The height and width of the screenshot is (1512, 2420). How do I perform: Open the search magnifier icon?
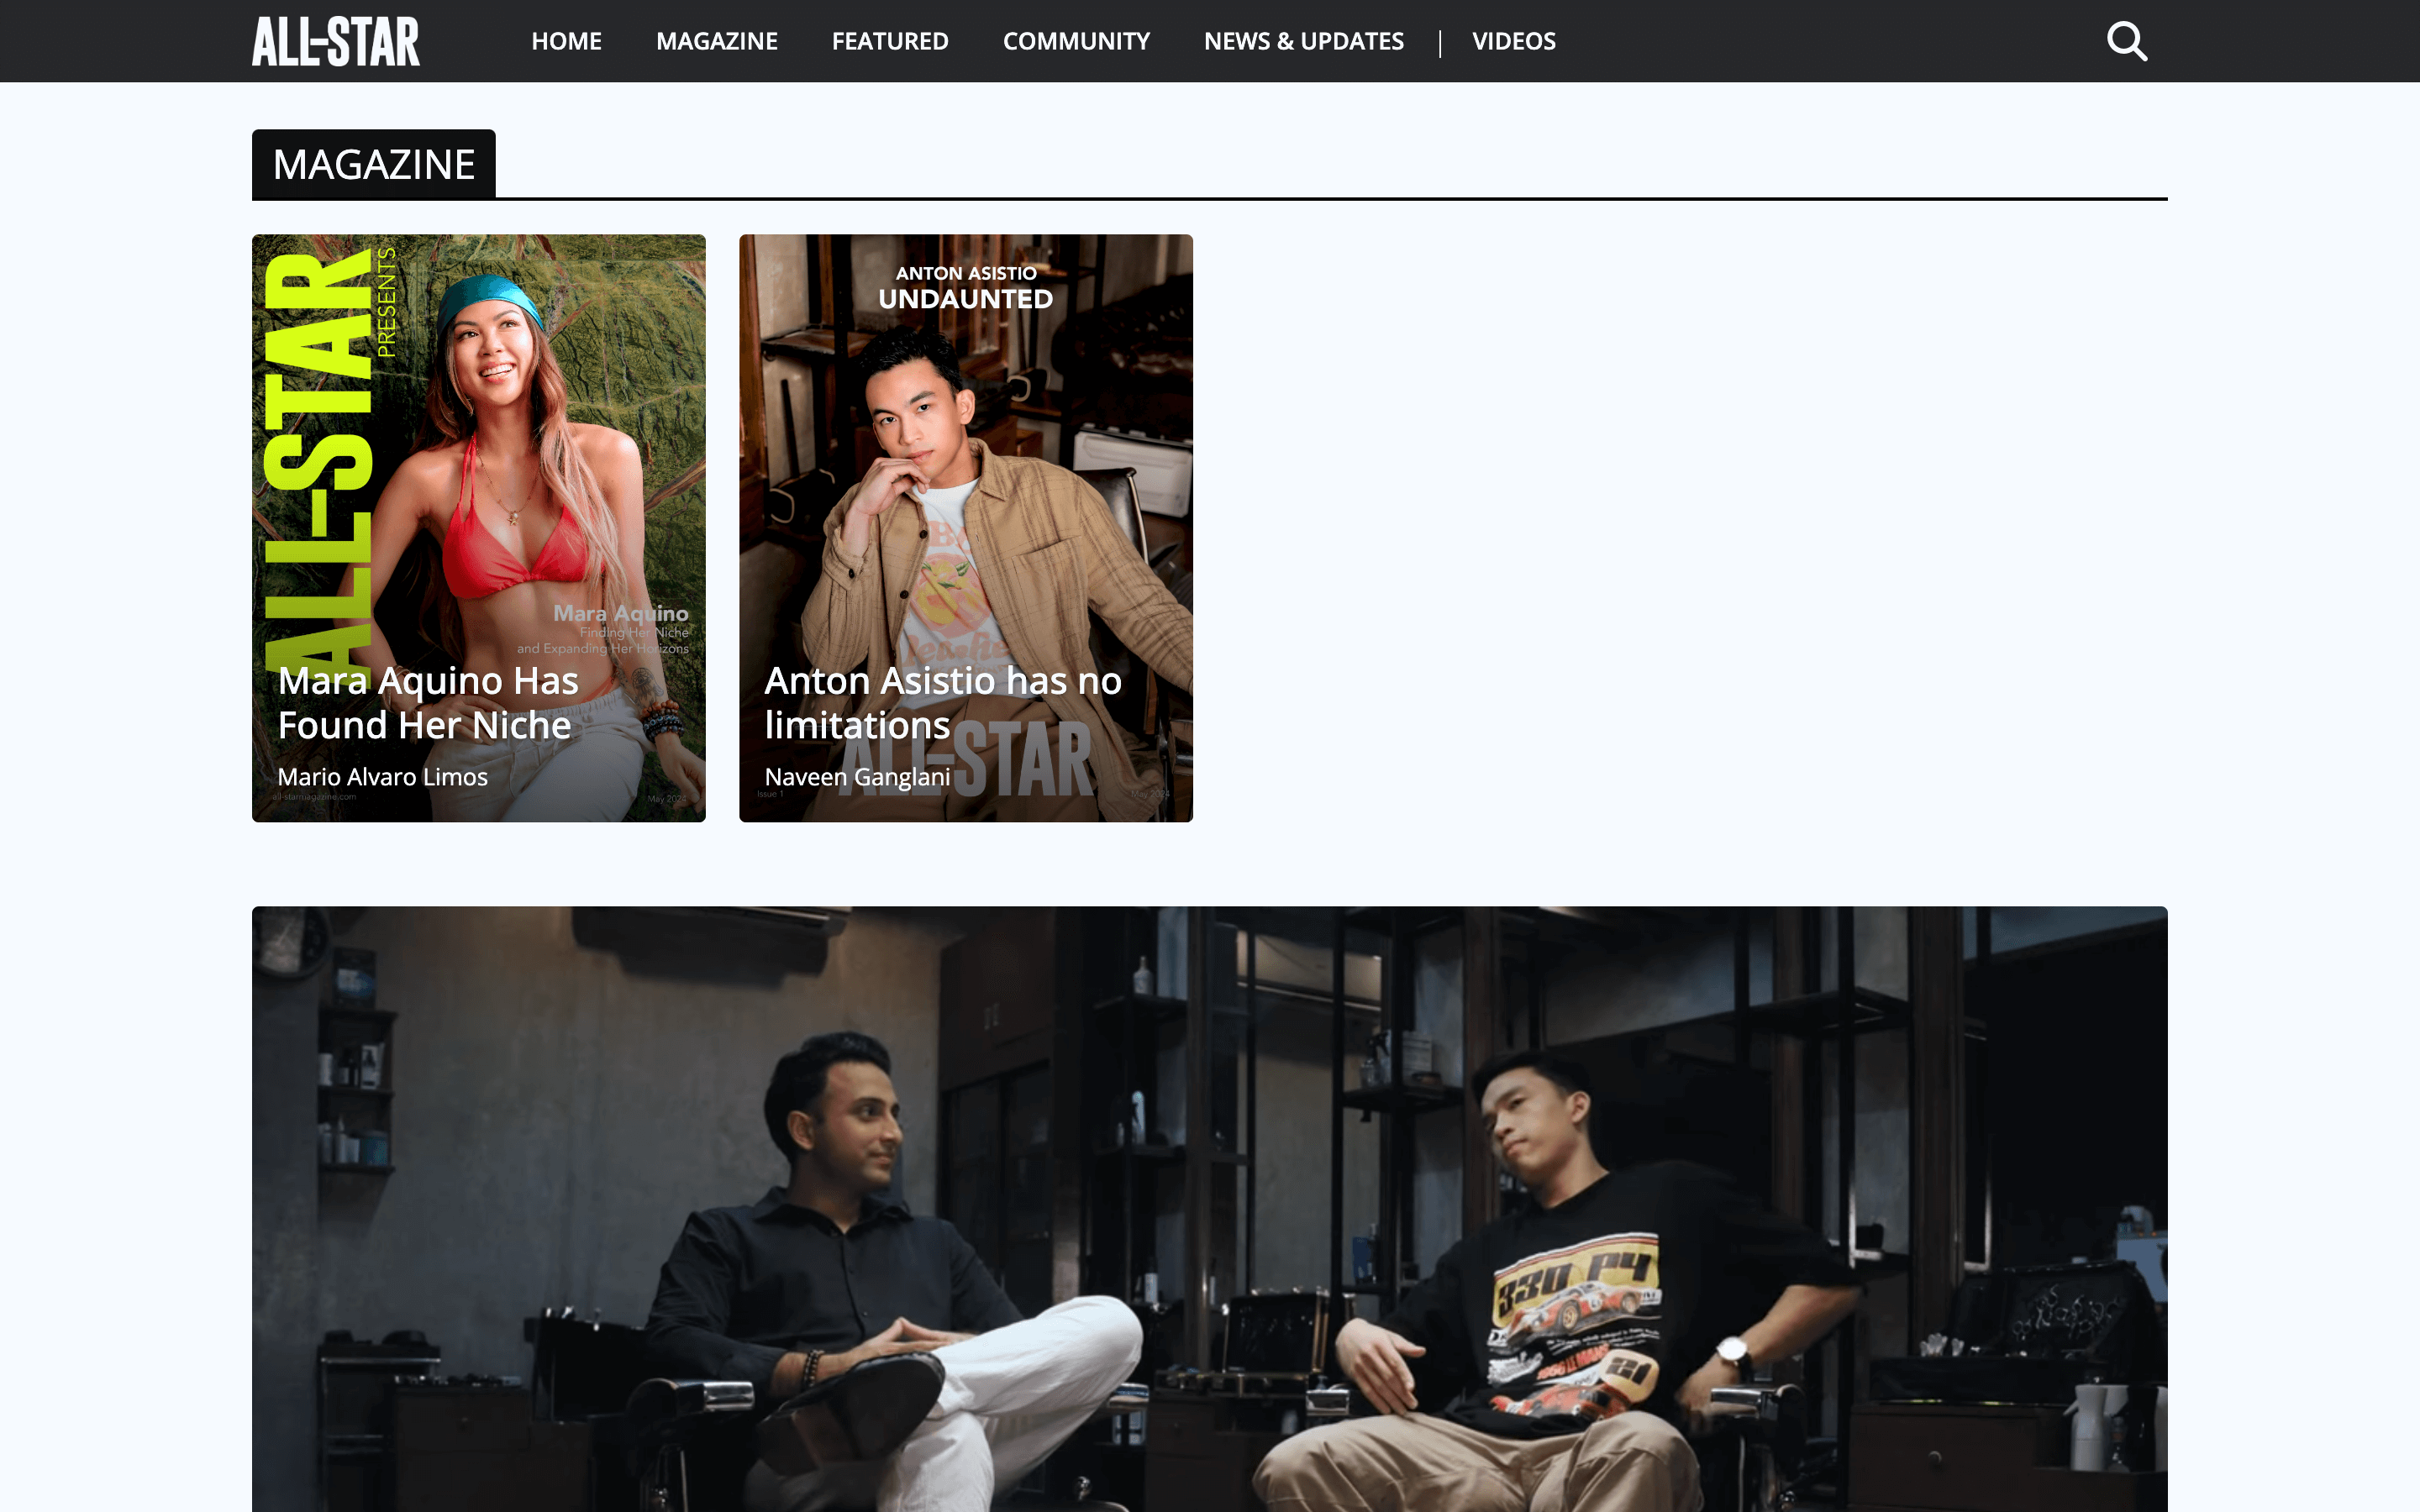click(x=2126, y=41)
